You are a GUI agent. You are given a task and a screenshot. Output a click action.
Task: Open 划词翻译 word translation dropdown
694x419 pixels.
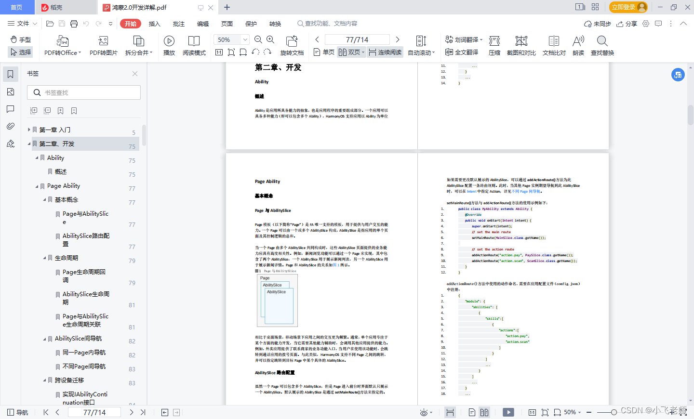464,39
